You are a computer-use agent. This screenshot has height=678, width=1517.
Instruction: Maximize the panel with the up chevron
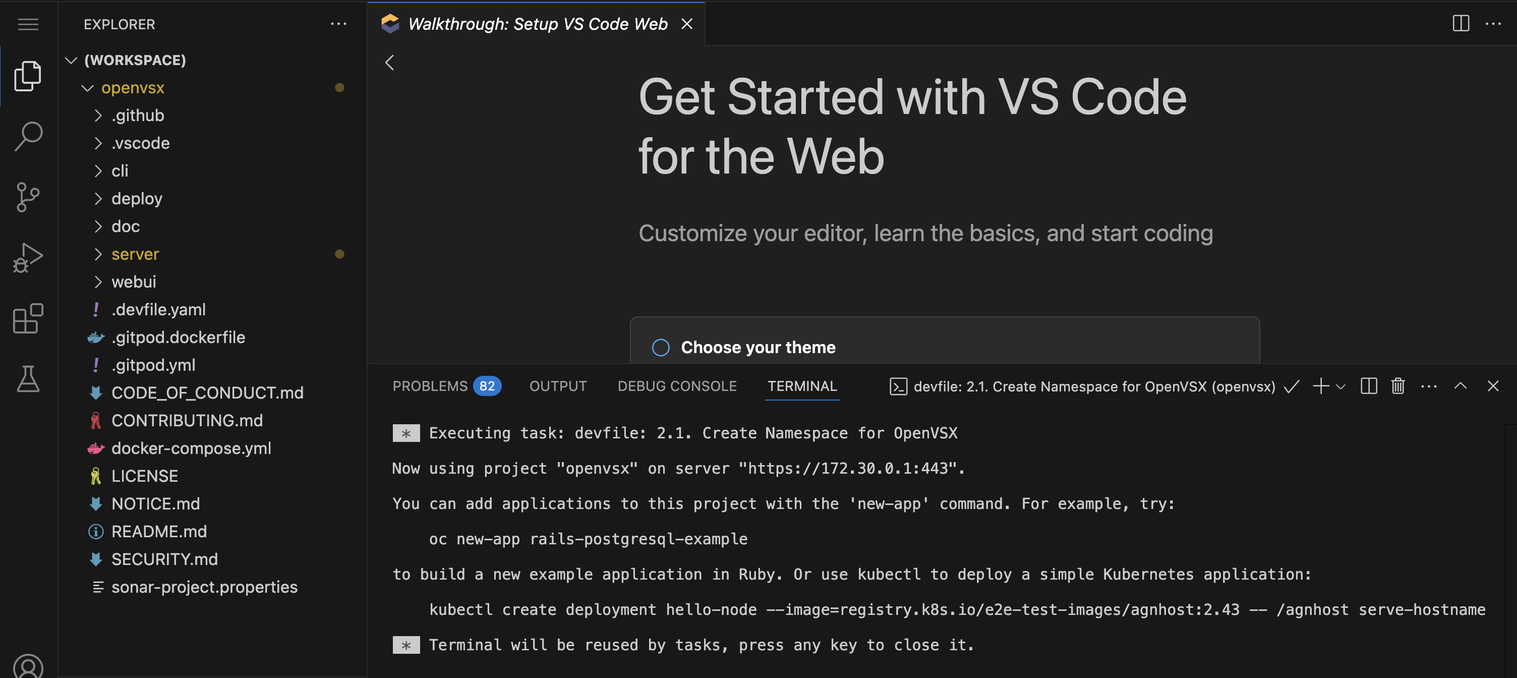(1460, 386)
